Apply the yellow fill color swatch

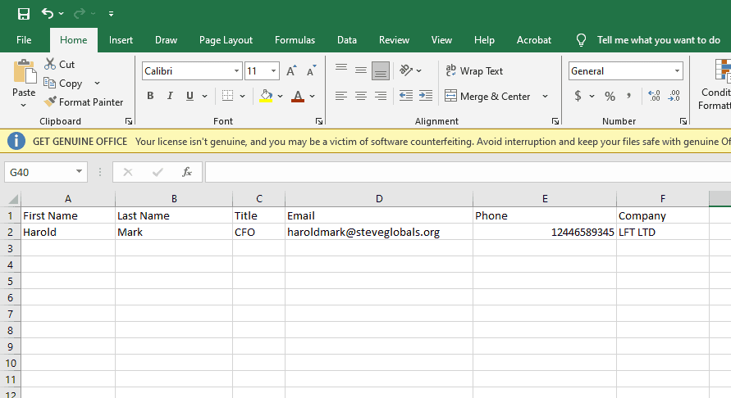(266, 96)
